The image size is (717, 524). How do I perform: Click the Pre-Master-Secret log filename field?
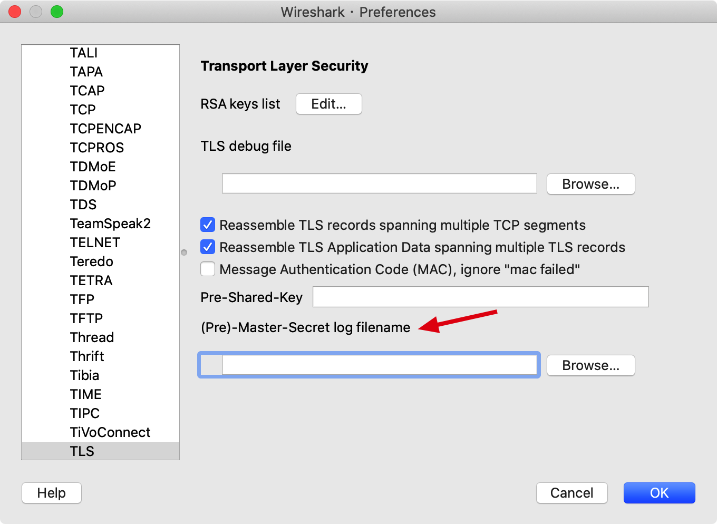[380, 365]
